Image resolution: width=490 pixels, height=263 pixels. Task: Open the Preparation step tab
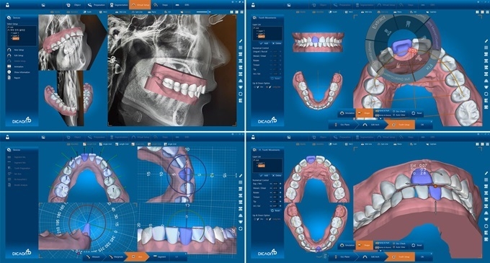click(97, 5)
